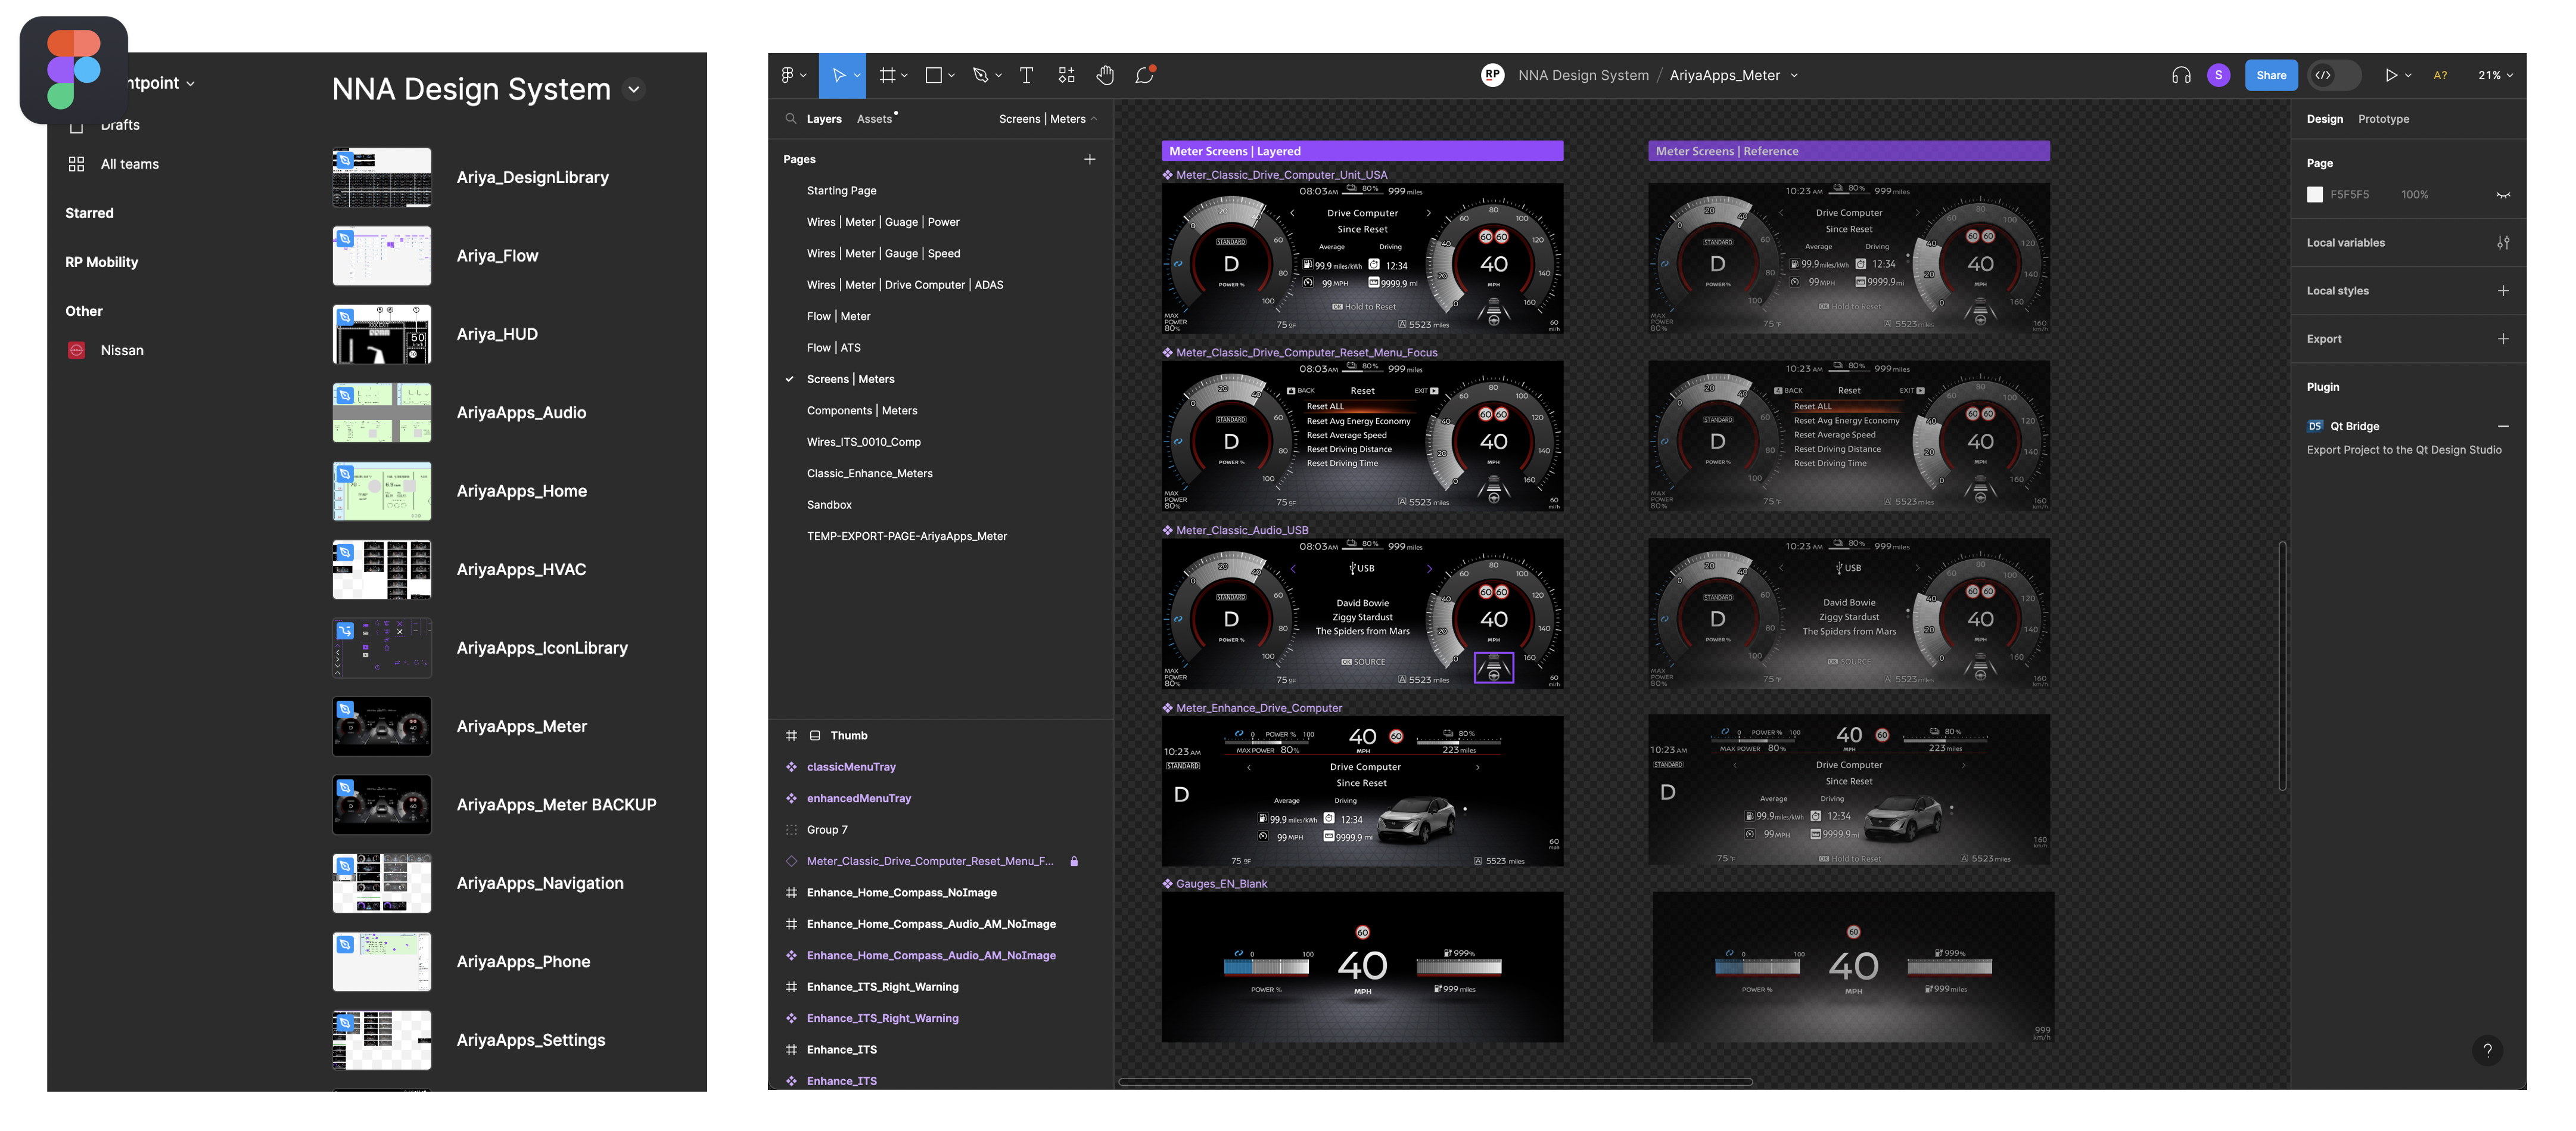
Task: Open the Comment tool
Action: click(x=1145, y=75)
